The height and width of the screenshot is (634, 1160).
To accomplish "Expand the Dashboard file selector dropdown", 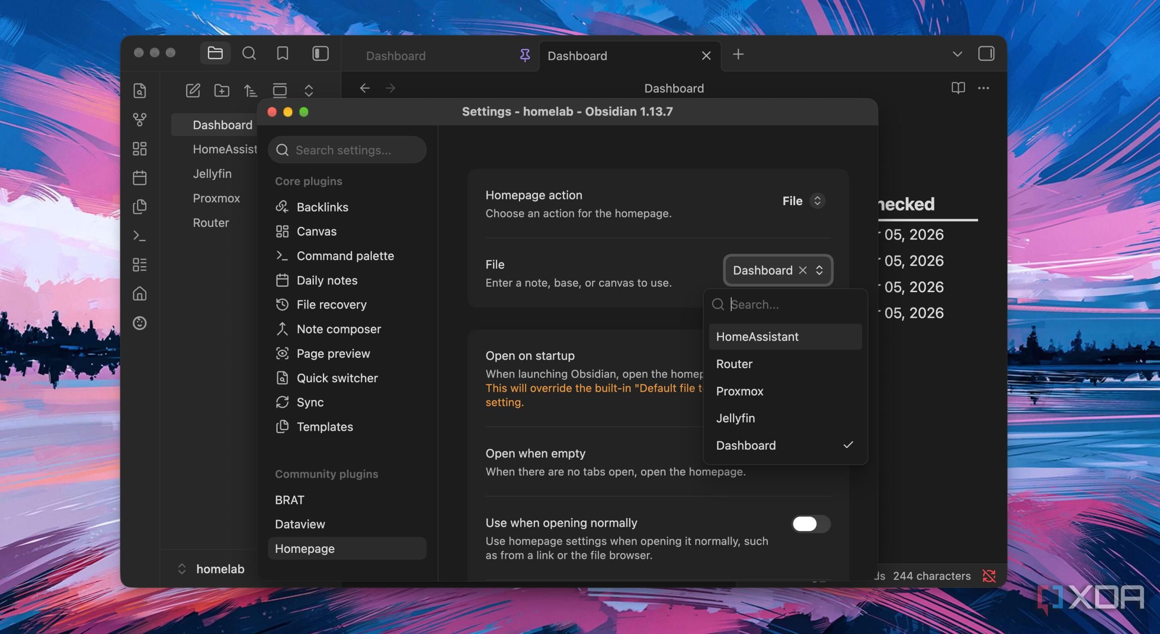I will click(x=778, y=270).
